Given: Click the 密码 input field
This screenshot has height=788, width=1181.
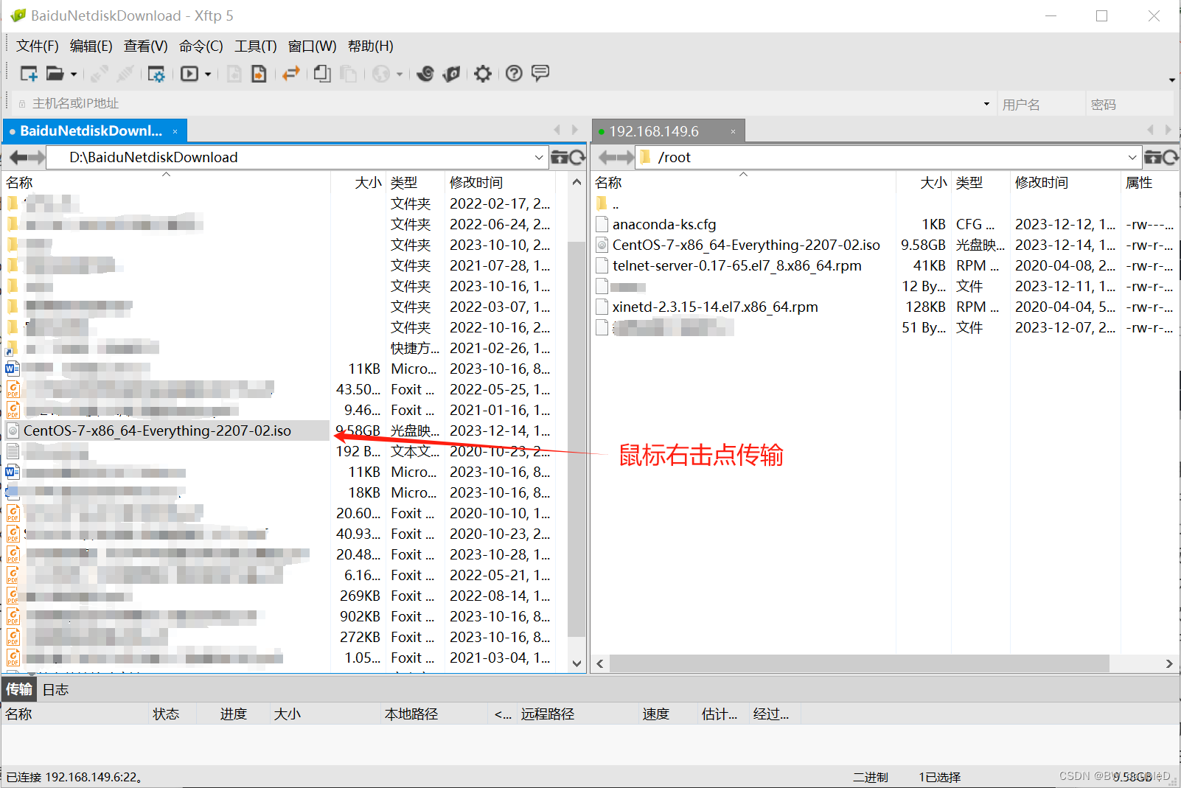Looking at the screenshot, I should pyautogui.click(x=1129, y=104).
